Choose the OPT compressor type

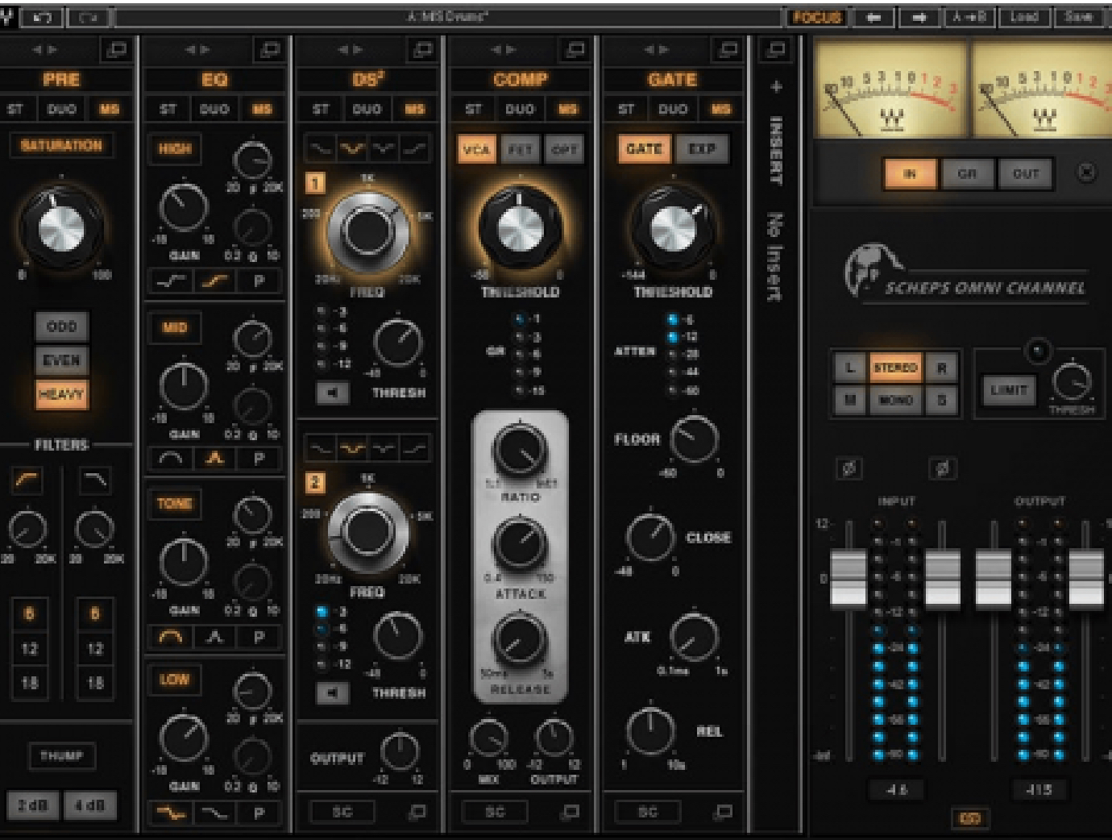[x=563, y=150]
